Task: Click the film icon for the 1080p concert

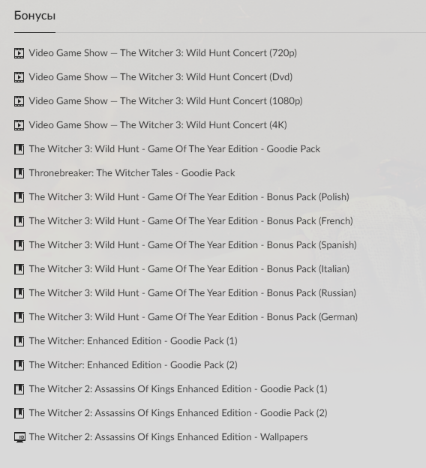Action: click(x=19, y=101)
